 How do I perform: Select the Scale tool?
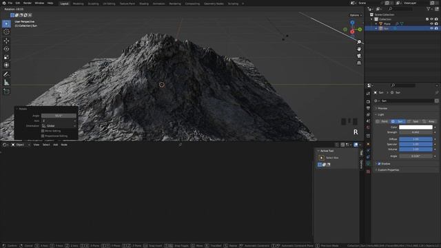[6, 57]
